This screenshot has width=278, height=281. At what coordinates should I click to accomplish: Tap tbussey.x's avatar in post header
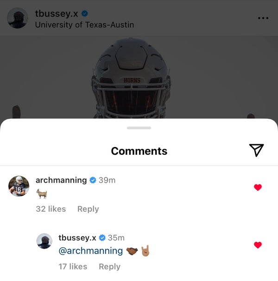tap(18, 18)
